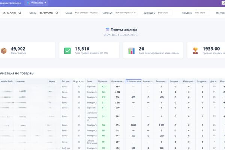Sort by Идёт приёмка column header
This screenshot has height=150, width=225.
[189, 81]
